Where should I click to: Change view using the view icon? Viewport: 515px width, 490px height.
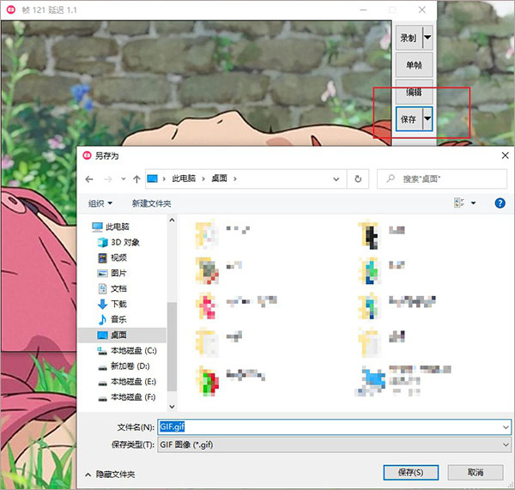tap(459, 203)
